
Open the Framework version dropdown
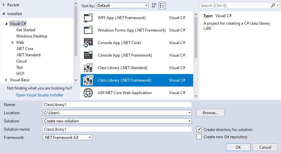click(67, 138)
